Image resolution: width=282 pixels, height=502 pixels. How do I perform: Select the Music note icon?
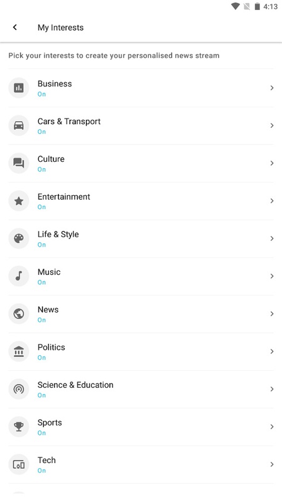pyautogui.click(x=19, y=276)
